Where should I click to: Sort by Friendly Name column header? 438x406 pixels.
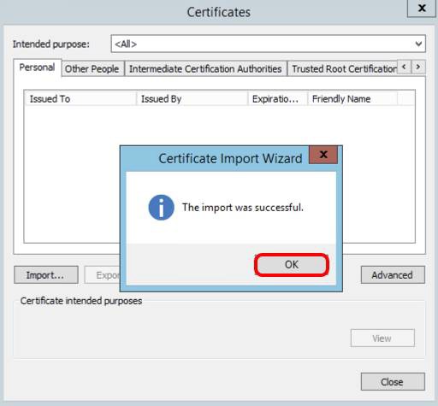tap(352, 99)
